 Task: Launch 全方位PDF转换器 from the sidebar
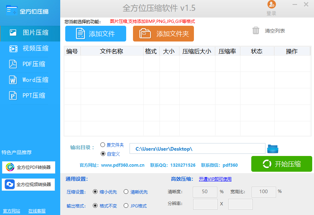(28, 168)
